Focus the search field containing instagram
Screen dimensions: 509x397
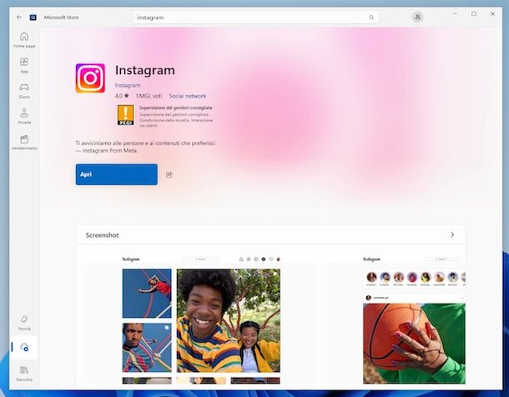(255, 18)
